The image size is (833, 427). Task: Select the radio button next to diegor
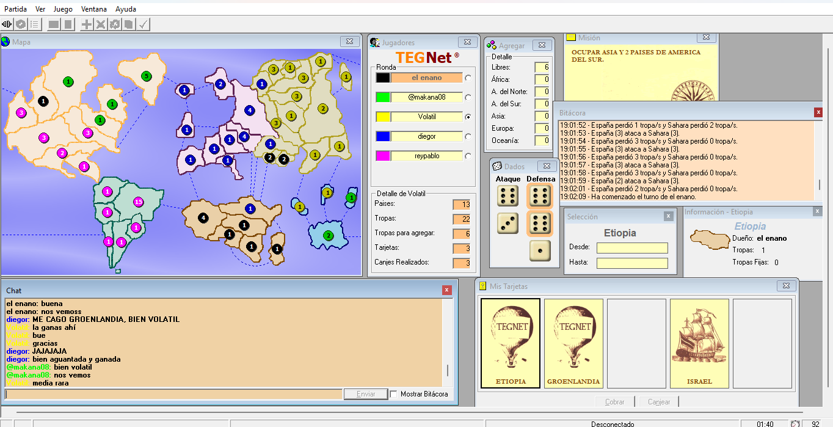[468, 136]
